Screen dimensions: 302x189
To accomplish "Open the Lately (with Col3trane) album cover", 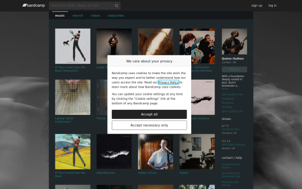I will pyautogui.click(x=73, y=97).
